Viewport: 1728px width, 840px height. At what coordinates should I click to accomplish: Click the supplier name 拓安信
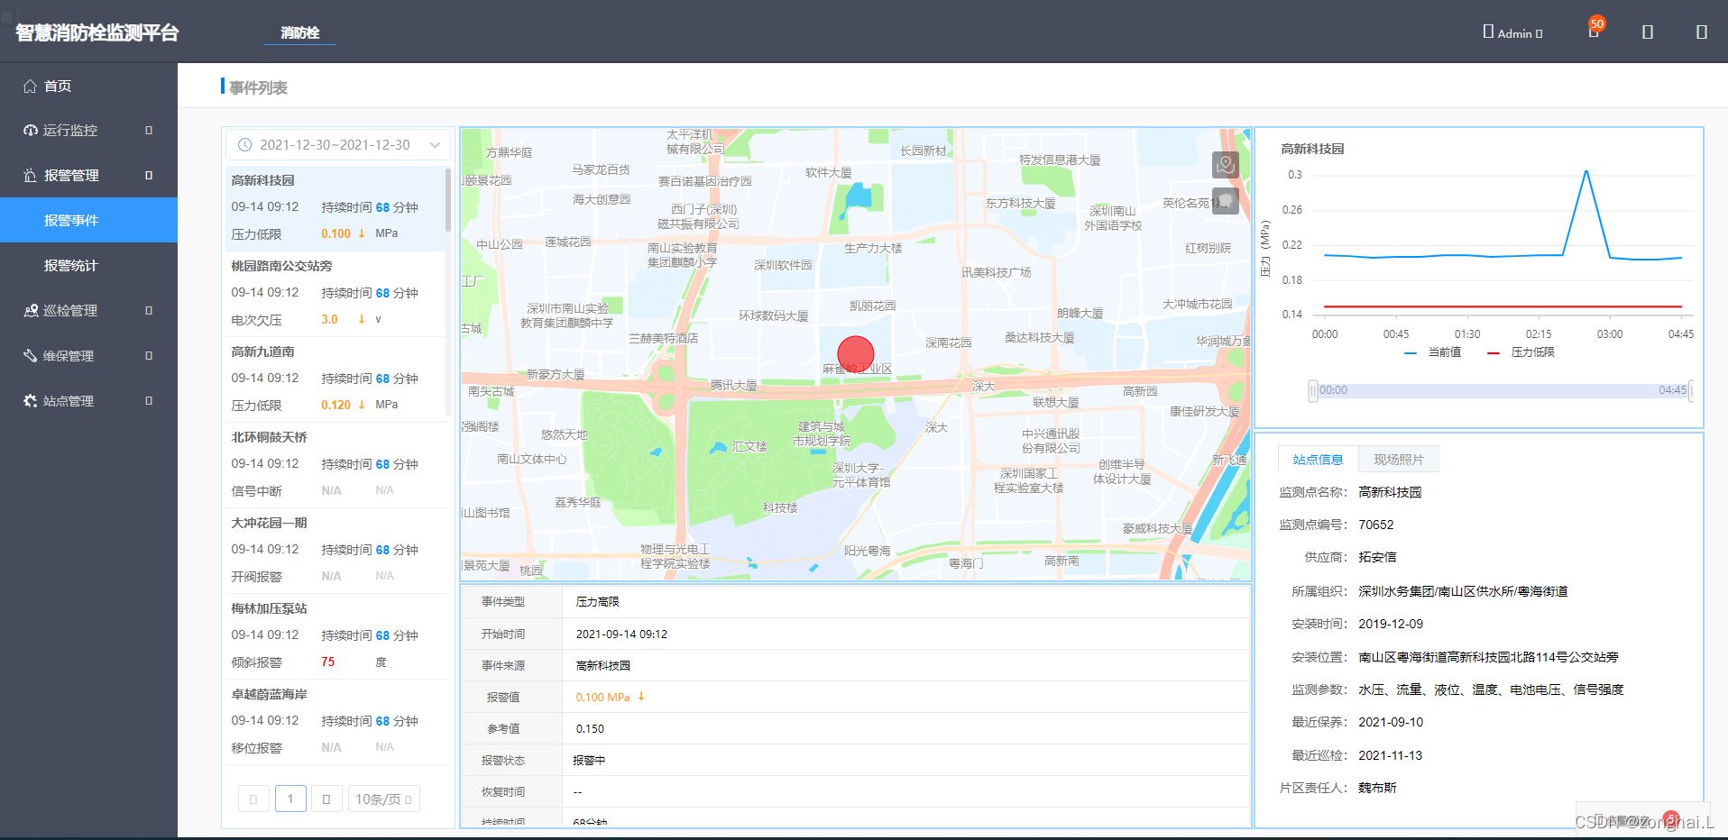point(1377,557)
